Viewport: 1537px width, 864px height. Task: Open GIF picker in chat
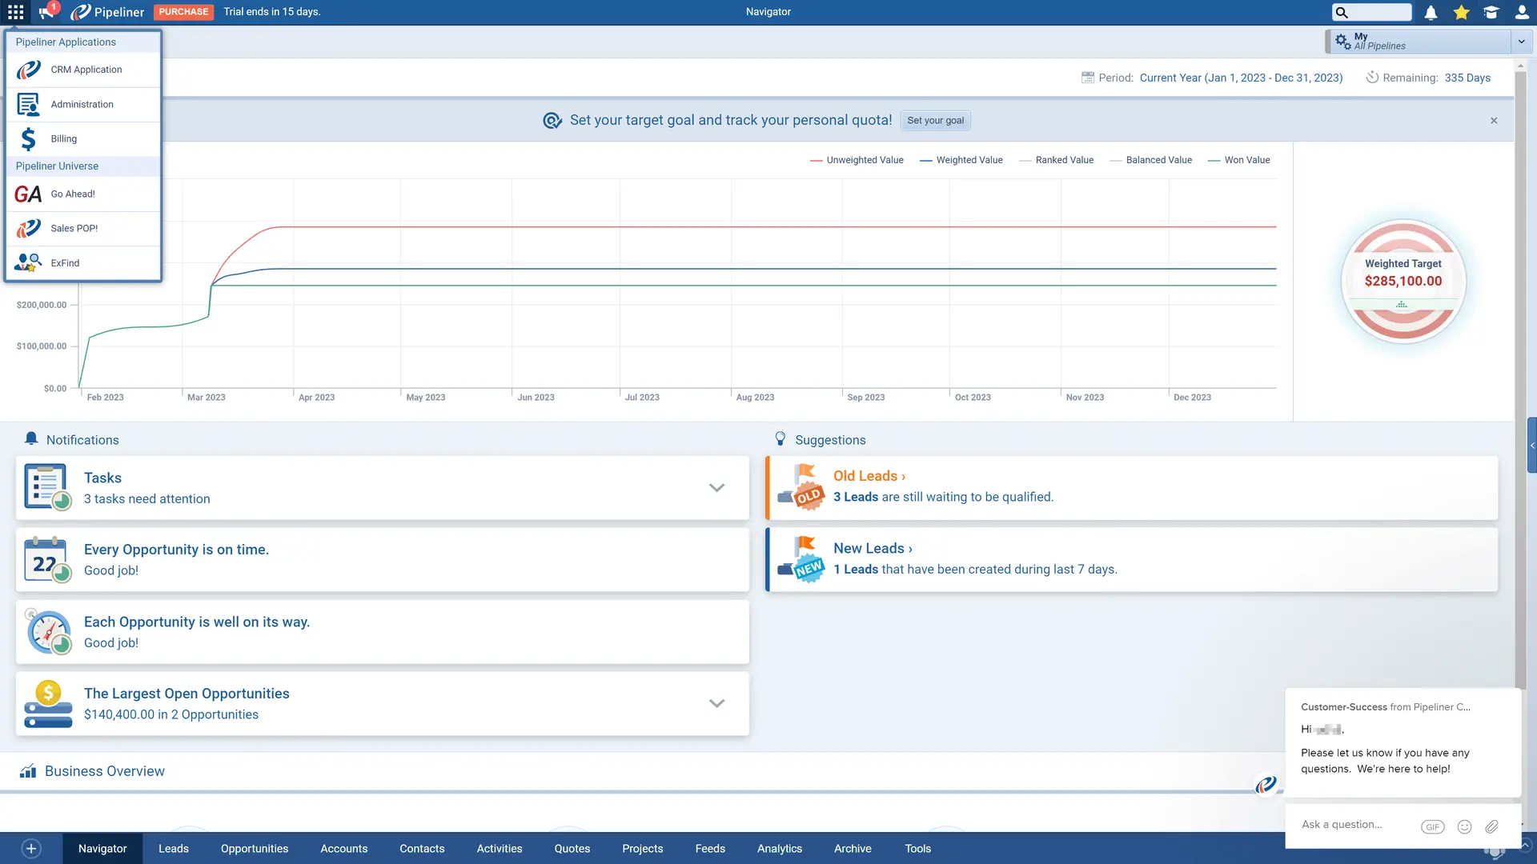click(x=1432, y=827)
